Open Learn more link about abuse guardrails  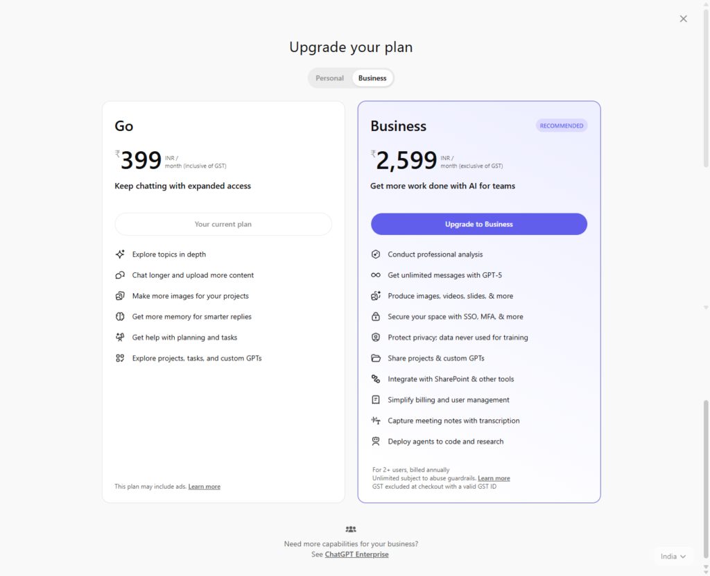point(494,478)
